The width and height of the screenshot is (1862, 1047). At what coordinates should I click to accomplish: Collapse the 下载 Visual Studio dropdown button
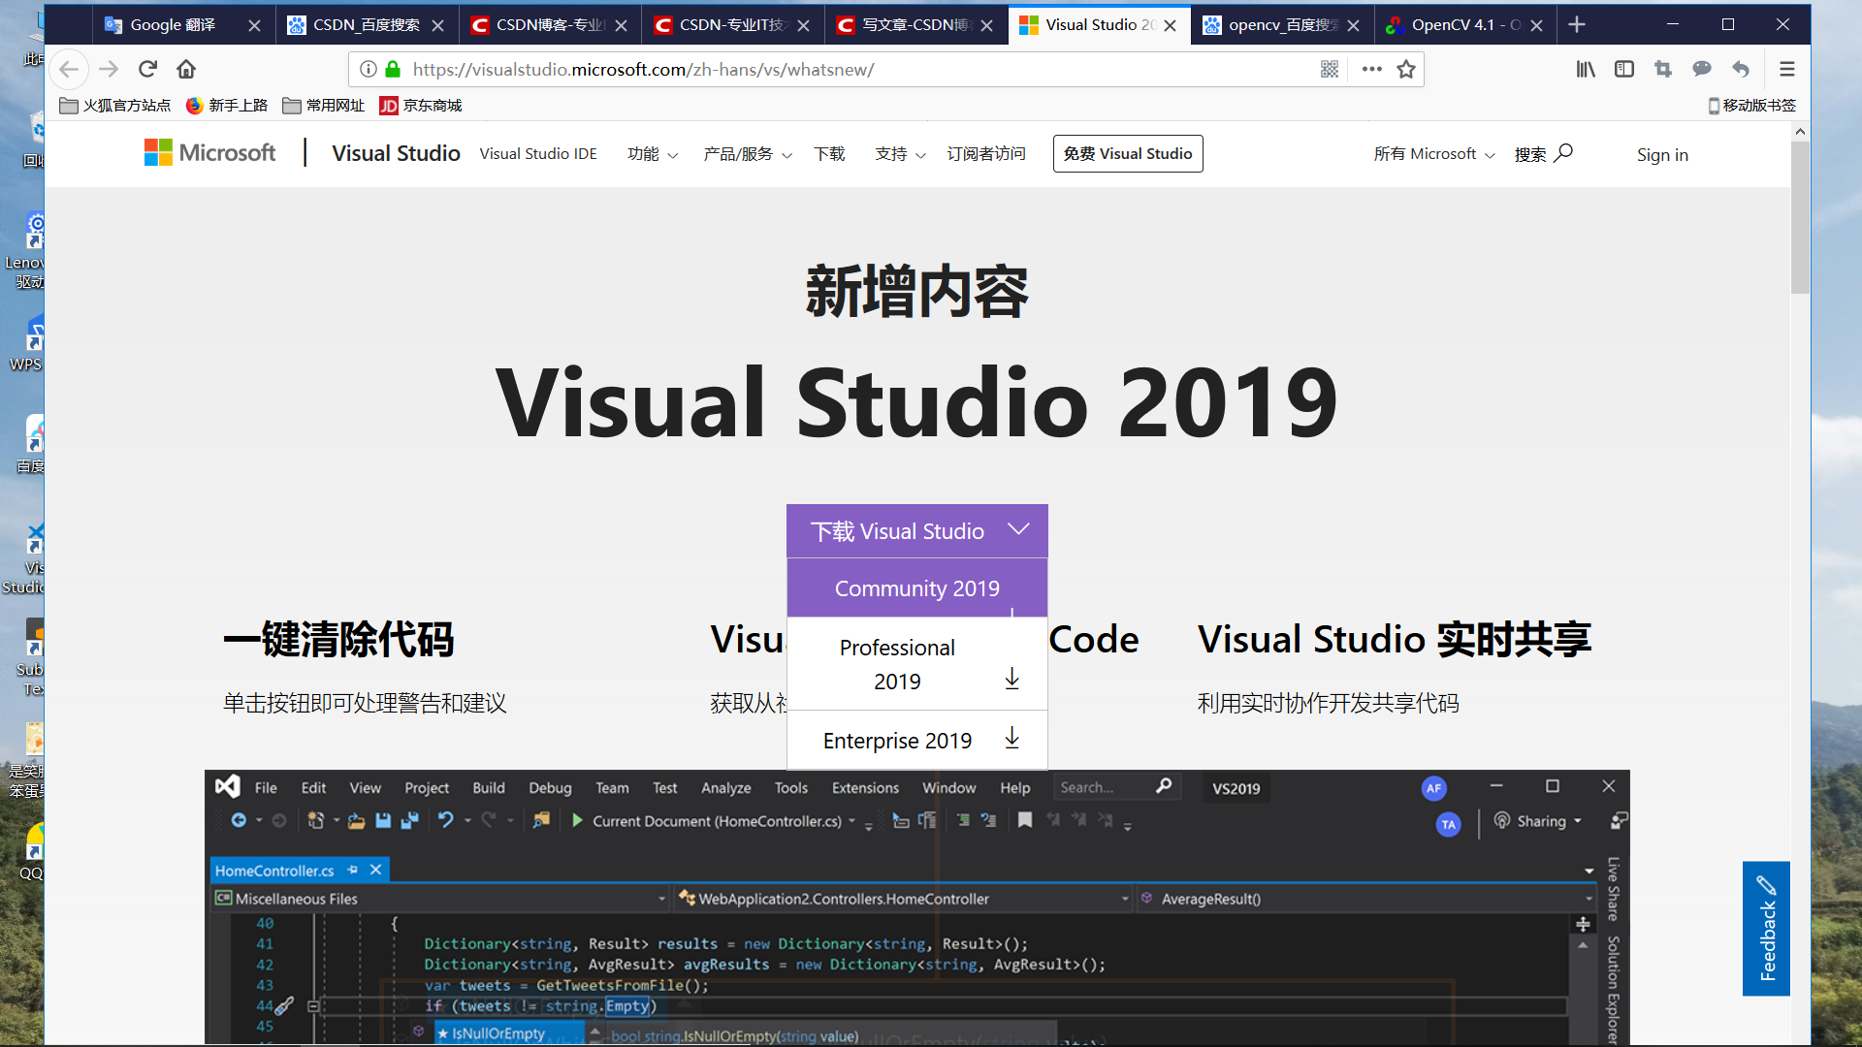pos(917,531)
